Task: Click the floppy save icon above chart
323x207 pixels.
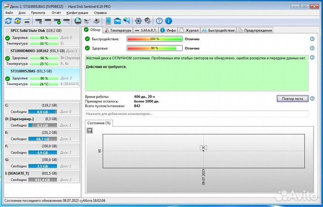Action: point(90,131)
